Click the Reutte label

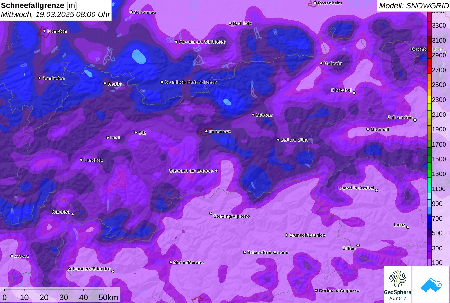coord(115,84)
